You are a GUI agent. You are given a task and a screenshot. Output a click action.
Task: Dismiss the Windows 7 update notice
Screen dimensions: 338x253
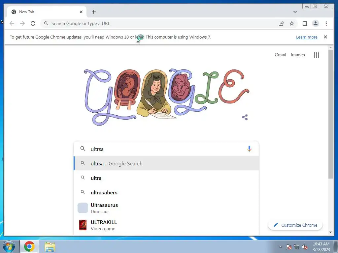tap(325, 37)
